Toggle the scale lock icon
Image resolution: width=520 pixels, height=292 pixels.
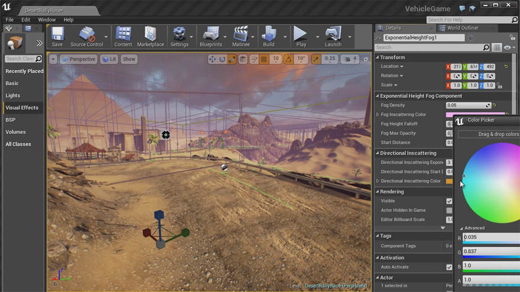pos(499,86)
